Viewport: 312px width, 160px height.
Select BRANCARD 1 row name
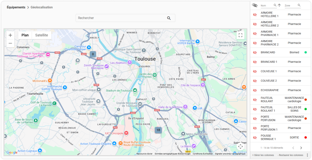tap(269, 62)
